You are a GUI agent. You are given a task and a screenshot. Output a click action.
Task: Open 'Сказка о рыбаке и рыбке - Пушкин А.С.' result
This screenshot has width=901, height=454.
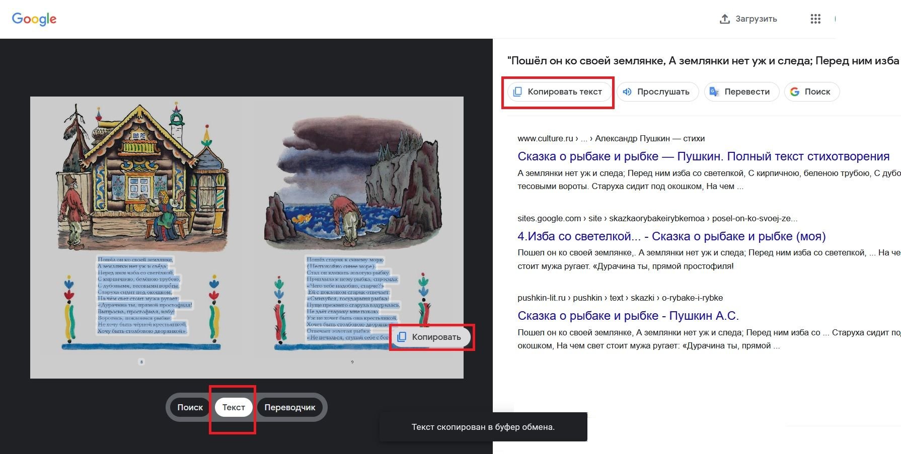click(628, 316)
